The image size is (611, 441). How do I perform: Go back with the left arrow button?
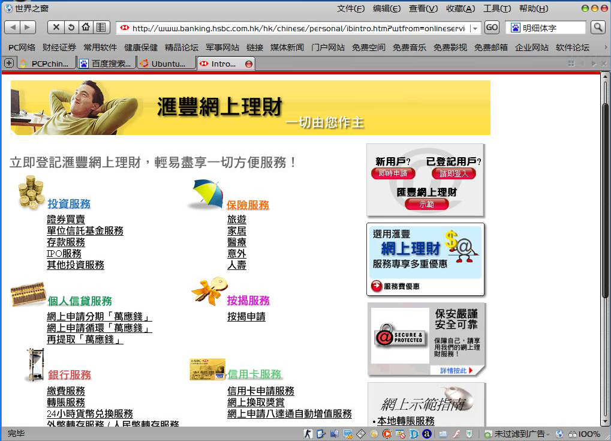(x=13, y=27)
